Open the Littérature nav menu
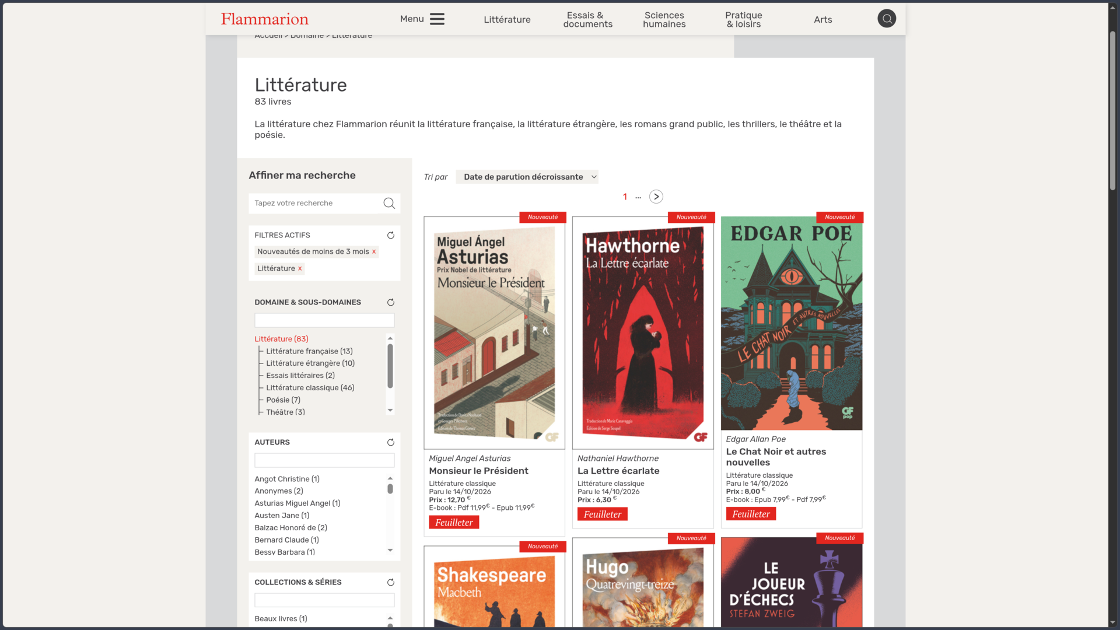The height and width of the screenshot is (630, 1120). click(x=507, y=19)
